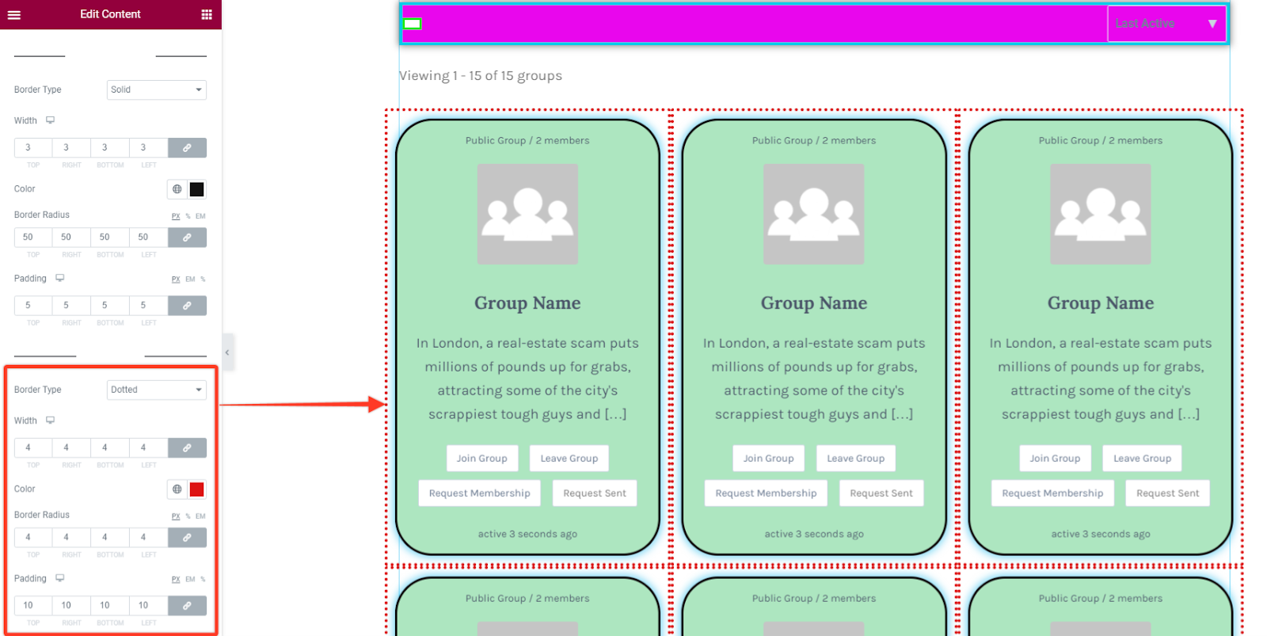Open the Last Active sort dropdown

[x=1166, y=24]
